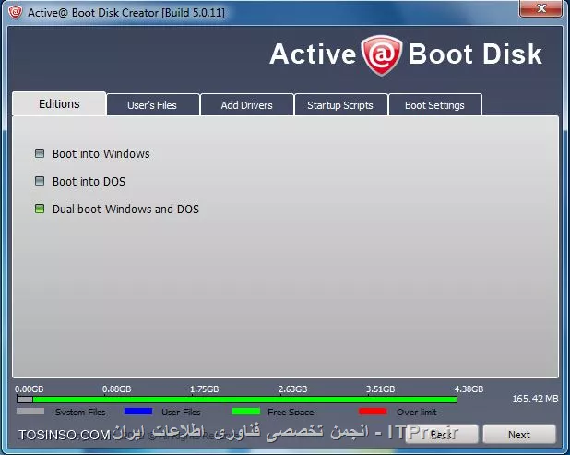Click the Boot Disk Creator title text
The height and width of the screenshot is (455, 570).
(126, 13)
